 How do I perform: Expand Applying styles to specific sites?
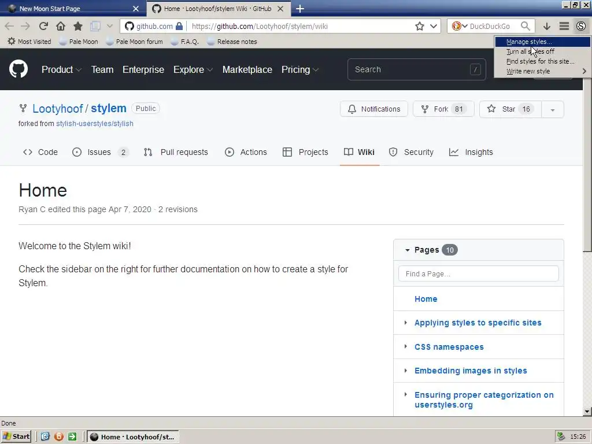coord(405,323)
